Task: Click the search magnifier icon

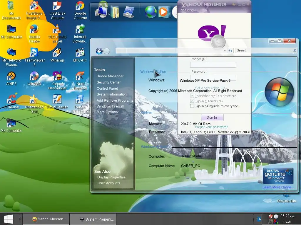Action: pyautogui.click(x=295, y=50)
